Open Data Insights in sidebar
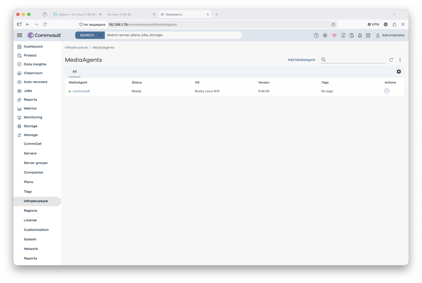Viewport: 422px width, 283px height. (x=35, y=64)
